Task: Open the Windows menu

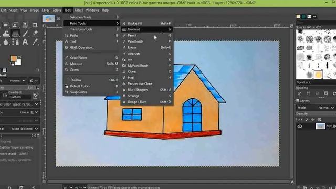Action: [x=92, y=10]
